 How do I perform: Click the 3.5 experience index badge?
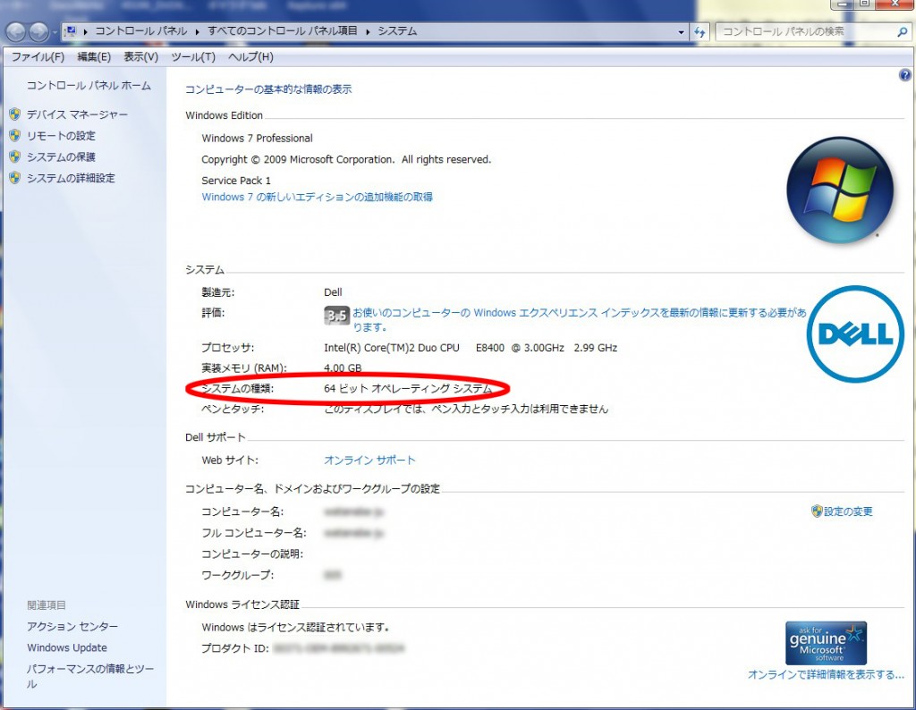[336, 316]
